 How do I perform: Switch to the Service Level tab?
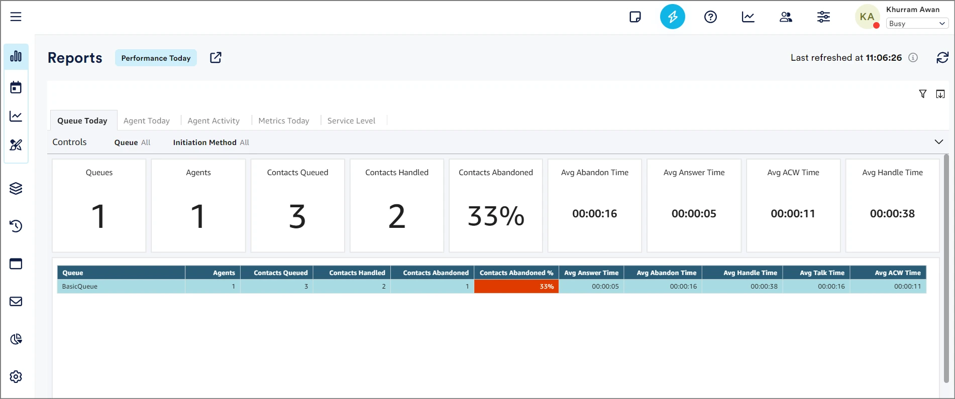tap(351, 121)
